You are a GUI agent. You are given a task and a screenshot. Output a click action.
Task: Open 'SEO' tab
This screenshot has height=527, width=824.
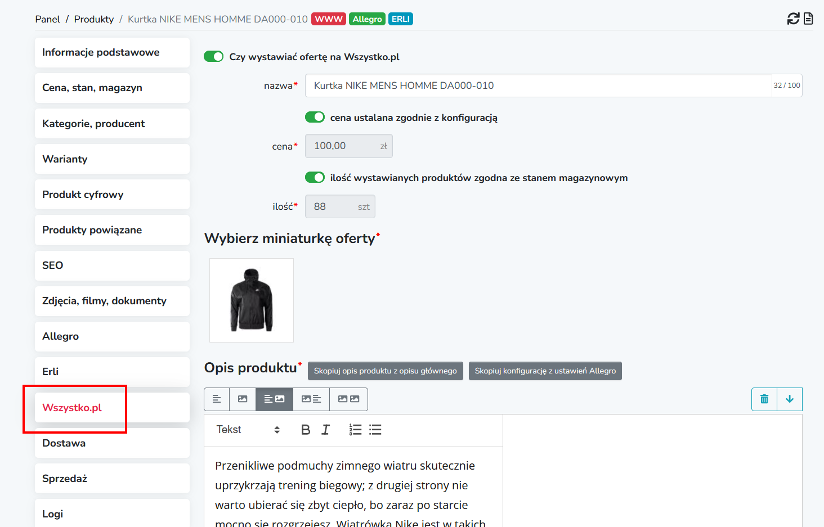tap(112, 265)
